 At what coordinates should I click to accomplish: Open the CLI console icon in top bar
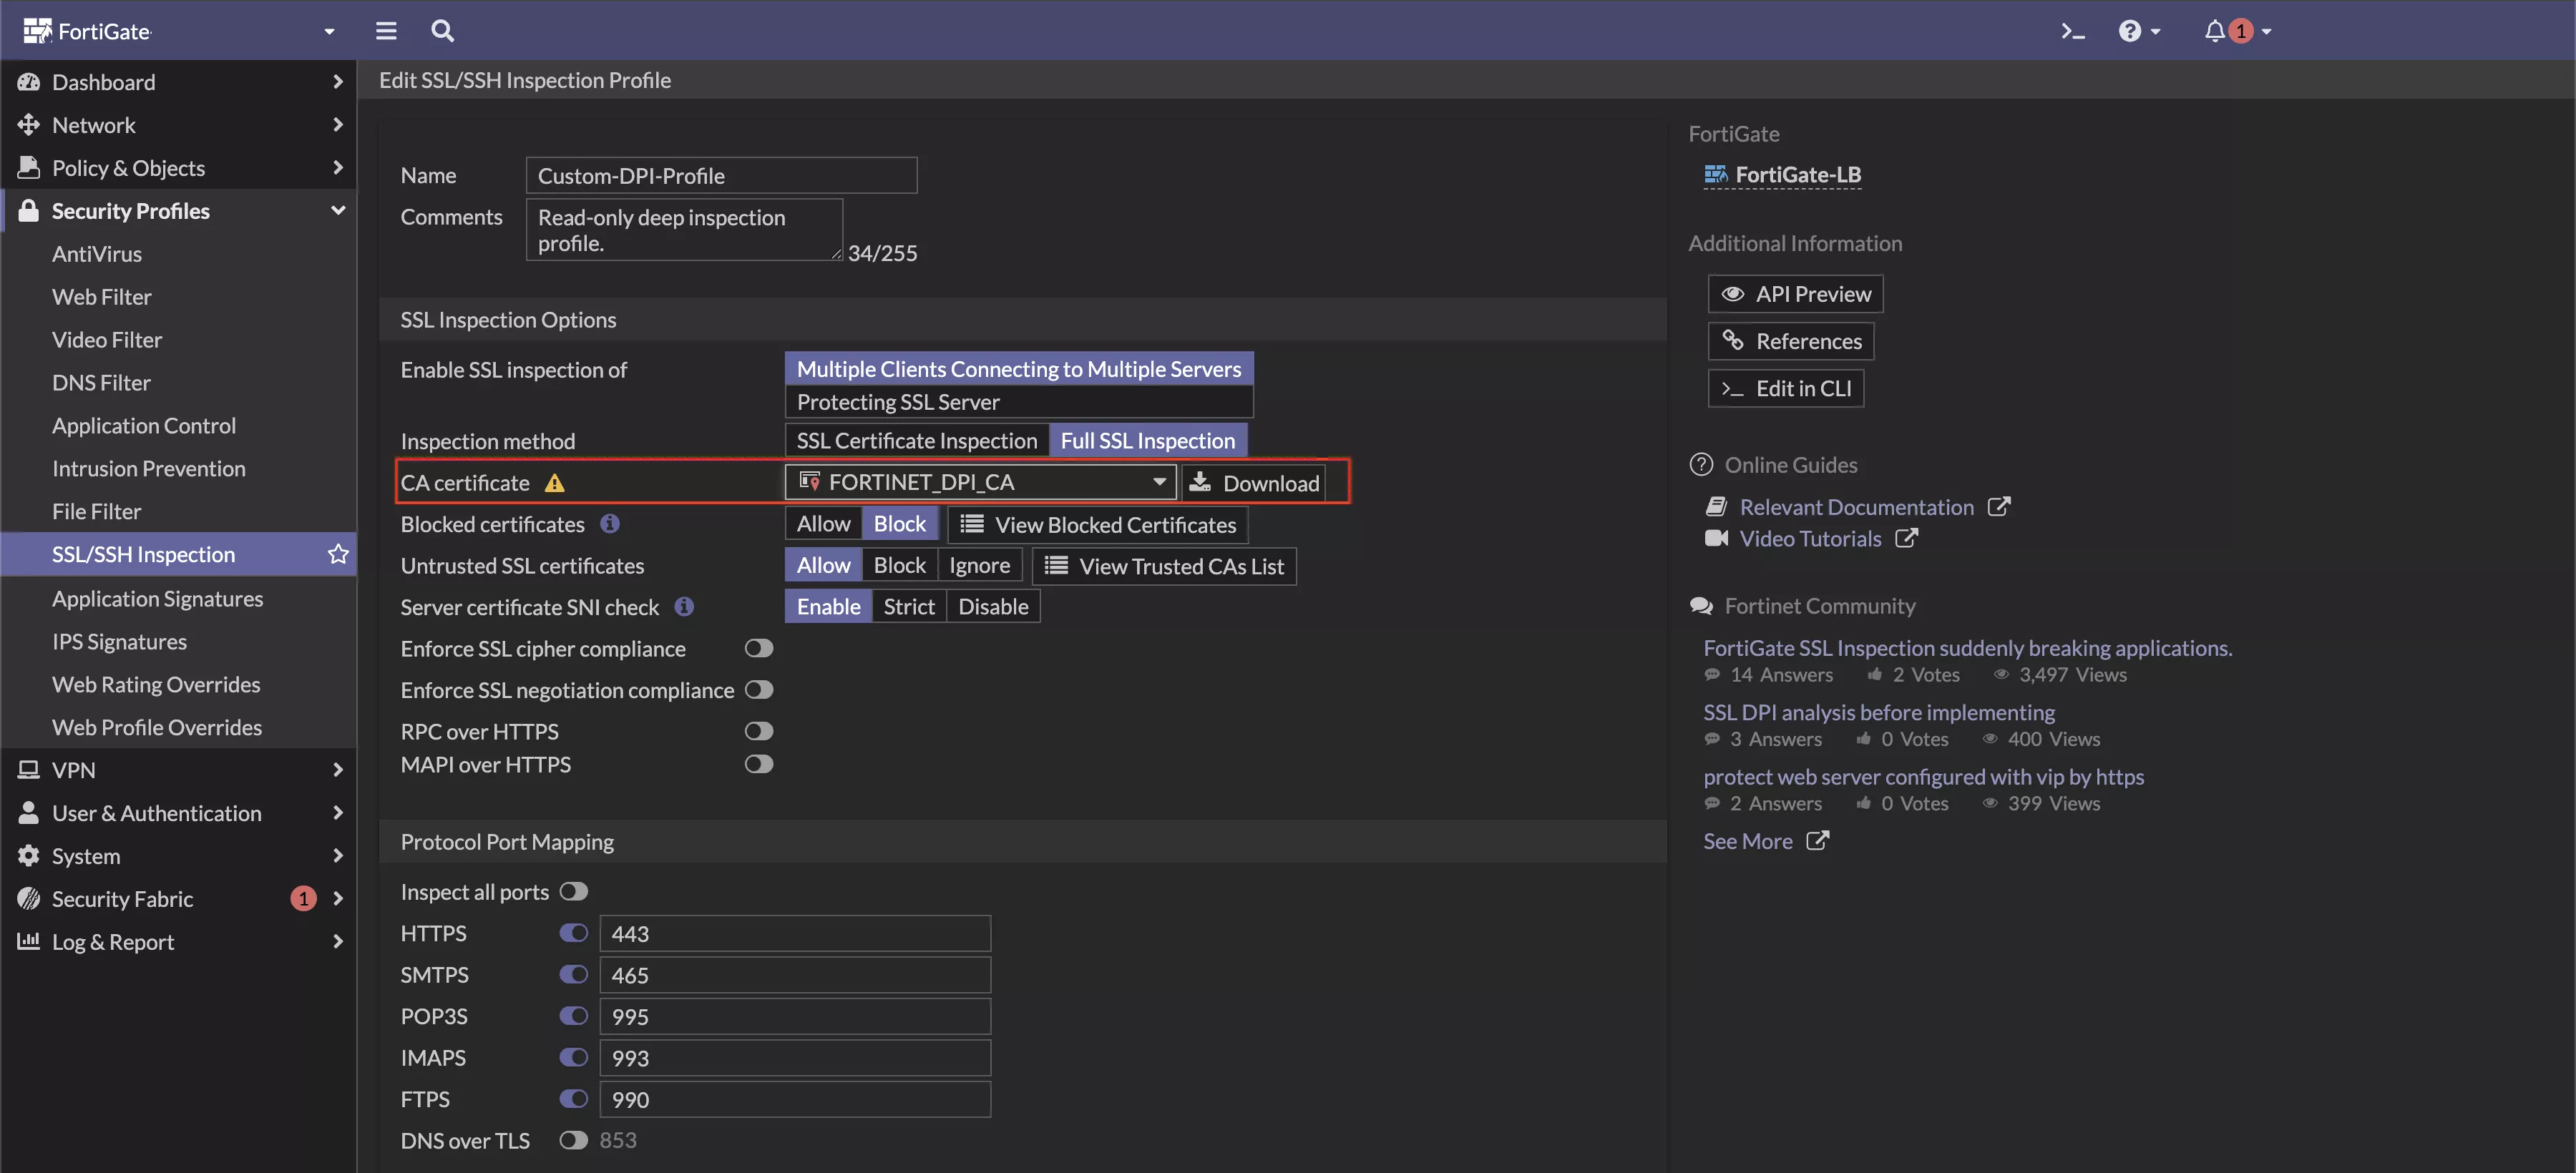2072,31
